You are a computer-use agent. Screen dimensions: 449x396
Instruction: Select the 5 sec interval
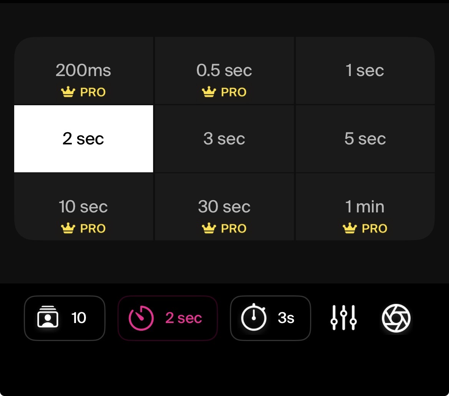pos(365,138)
